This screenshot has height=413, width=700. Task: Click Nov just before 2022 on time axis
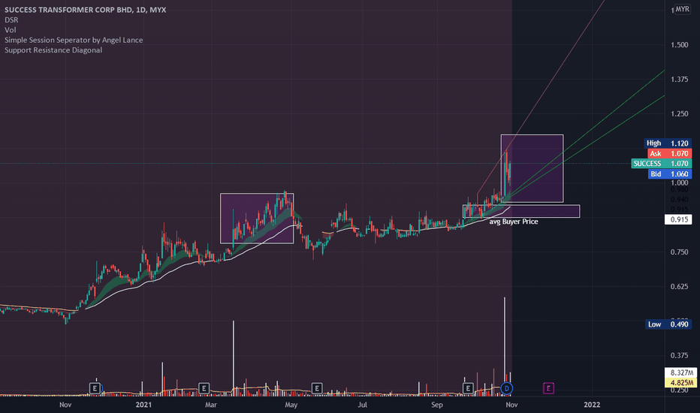(511, 405)
